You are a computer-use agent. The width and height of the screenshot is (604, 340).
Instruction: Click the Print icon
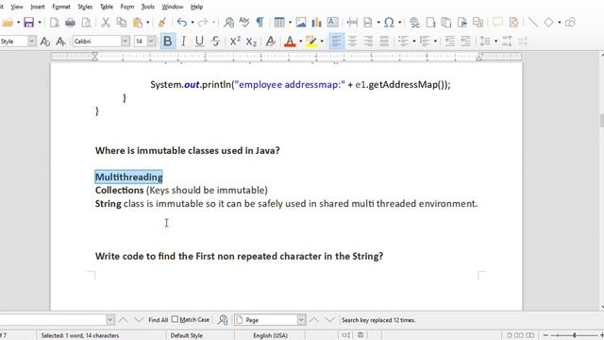click(70, 23)
